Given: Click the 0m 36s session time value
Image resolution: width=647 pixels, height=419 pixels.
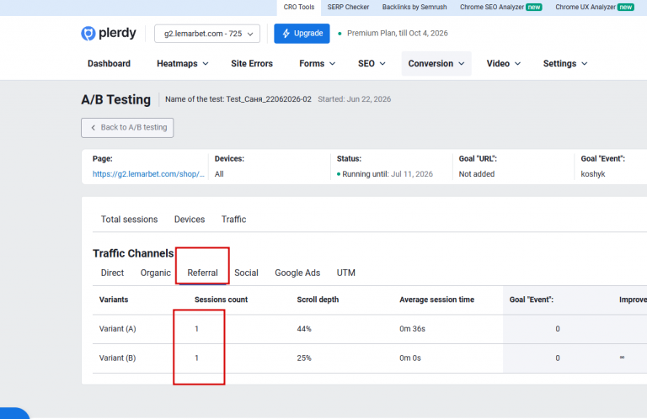Looking at the screenshot, I should 412,329.
